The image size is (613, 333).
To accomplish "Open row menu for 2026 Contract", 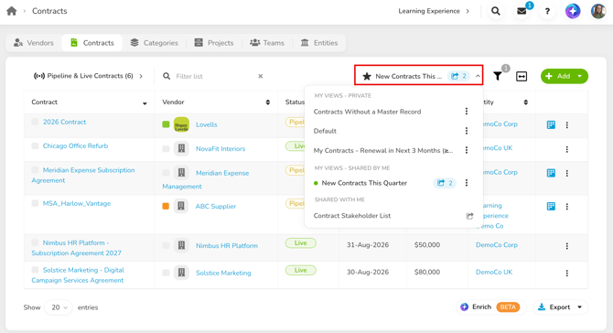I will coord(567,125).
